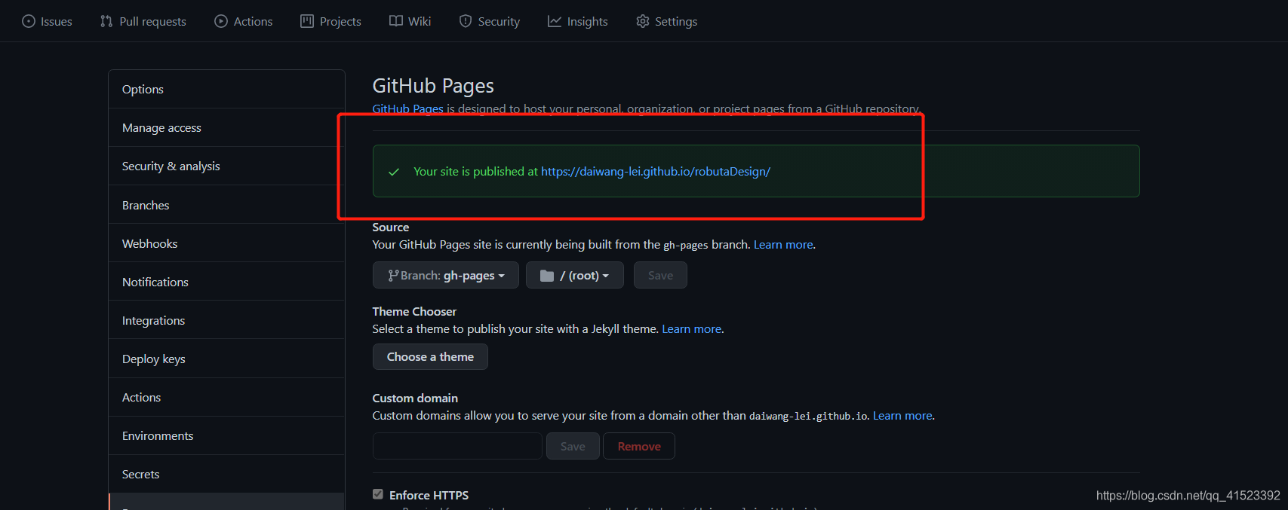The height and width of the screenshot is (510, 1288).
Task: Open Environments settings
Action: pos(226,435)
